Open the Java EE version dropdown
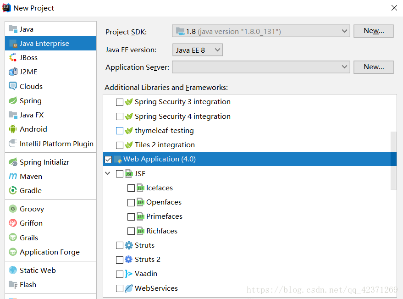The height and width of the screenshot is (299, 403). point(198,50)
